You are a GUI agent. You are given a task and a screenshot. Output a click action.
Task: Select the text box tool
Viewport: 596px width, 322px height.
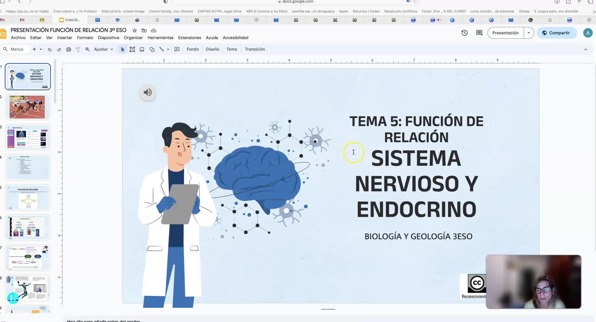point(132,49)
